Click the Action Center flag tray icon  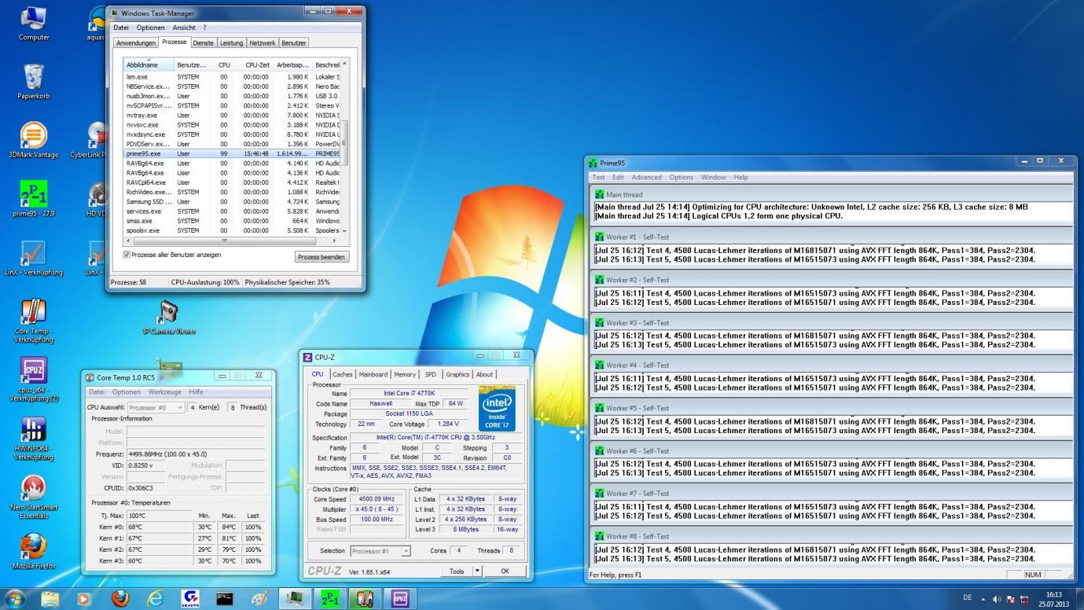point(1010,599)
